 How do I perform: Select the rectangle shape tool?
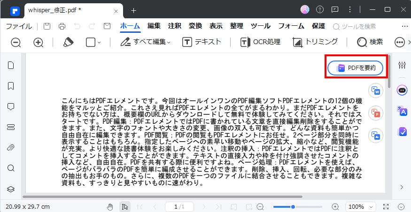click(91, 42)
